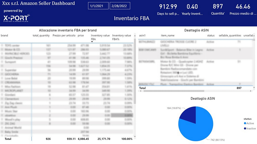
Task: Click the descending sort arrow under Inventory value FBA
Action: click(x=92, y=42)
